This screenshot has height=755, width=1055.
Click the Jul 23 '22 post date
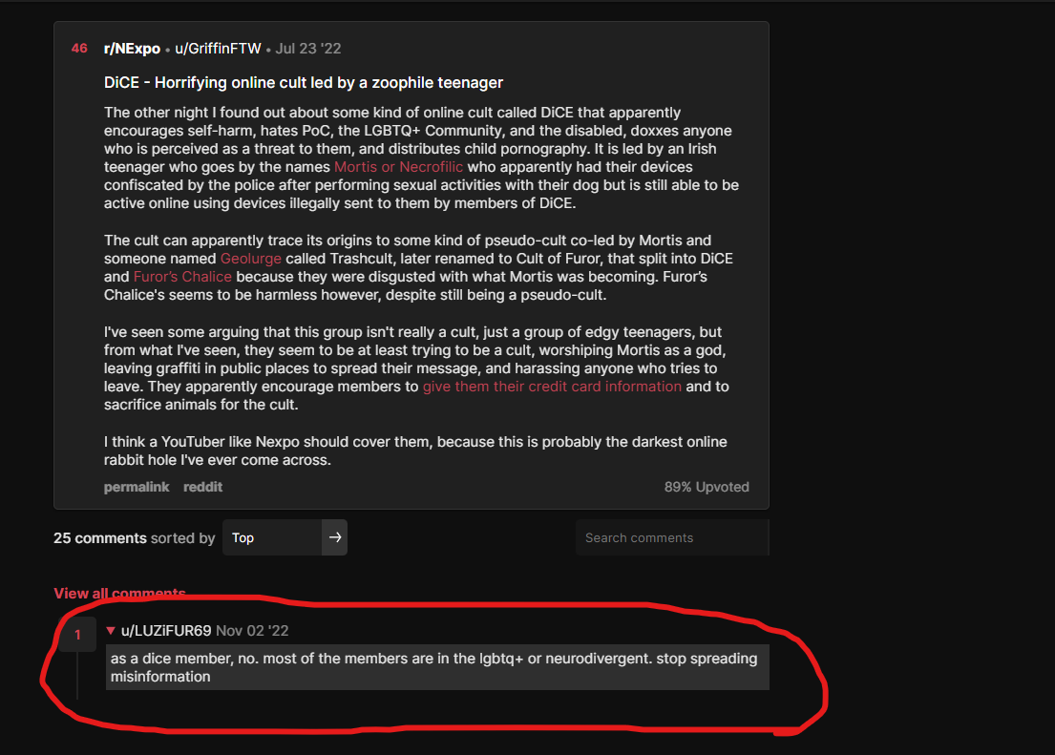point(308,49)
